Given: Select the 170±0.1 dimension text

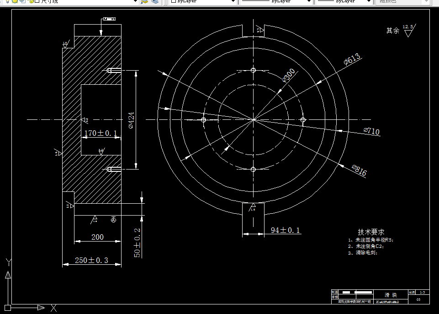Looking at the screenshot, I should tap(100, 133).
